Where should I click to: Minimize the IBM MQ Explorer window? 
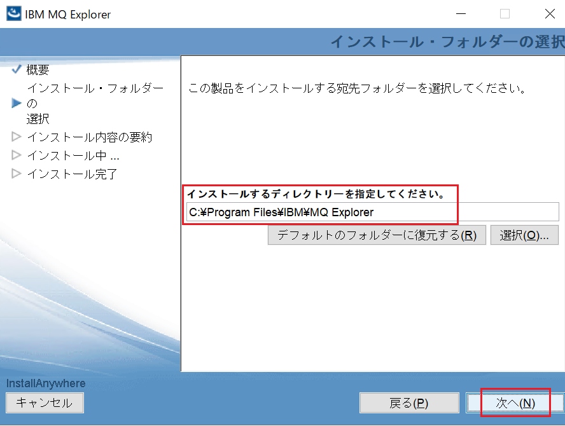[x=461, y=14]
